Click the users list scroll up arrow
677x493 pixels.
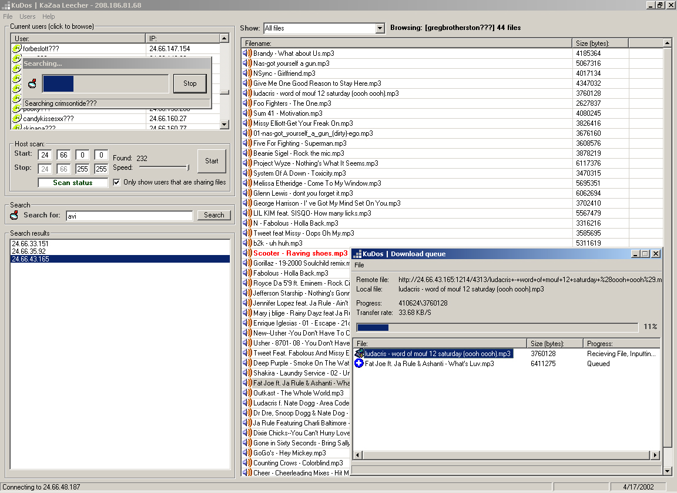(x=224, y=38)
